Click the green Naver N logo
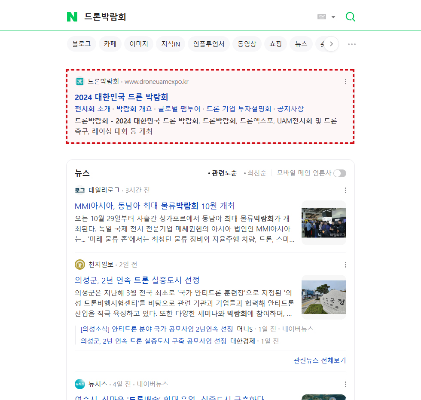421x400 pixels. pyautogui.click(x=72, y=17)
